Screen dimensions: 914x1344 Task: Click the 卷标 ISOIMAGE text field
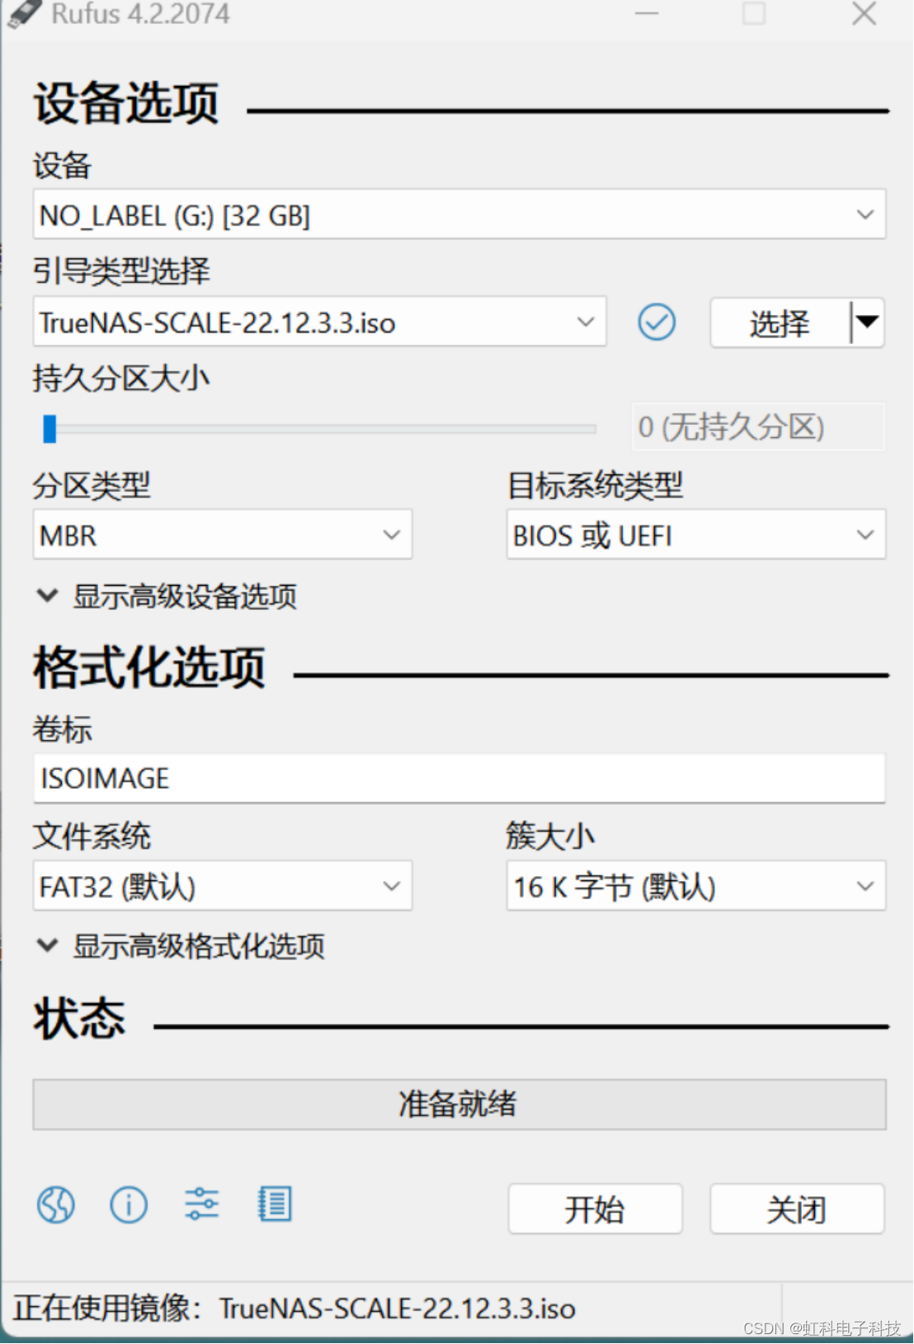(x=459, y=778)
